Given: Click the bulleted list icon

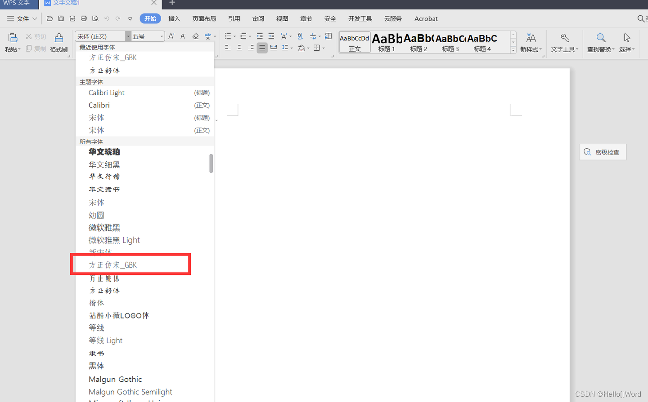Looking at the screenshot, I should [228, 36].
